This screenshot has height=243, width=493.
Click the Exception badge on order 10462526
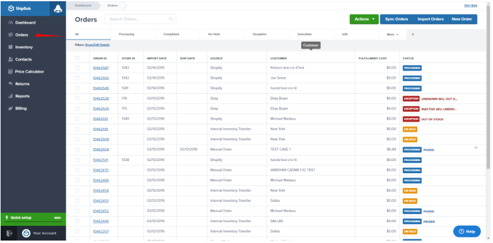pyautogui.click(x=411, y=99)
